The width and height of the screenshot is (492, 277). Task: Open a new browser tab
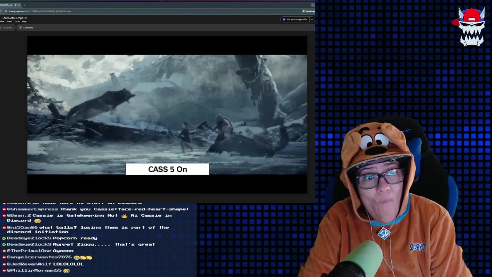click(24, 5)
